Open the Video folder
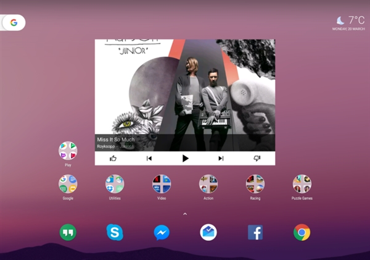Screen dimensions: 370x260 pyautogui.click(x=162, y=183)
